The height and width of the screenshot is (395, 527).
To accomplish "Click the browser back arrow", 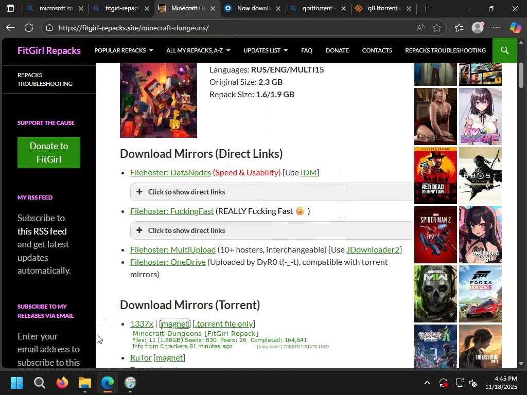I will pos(10,28).
